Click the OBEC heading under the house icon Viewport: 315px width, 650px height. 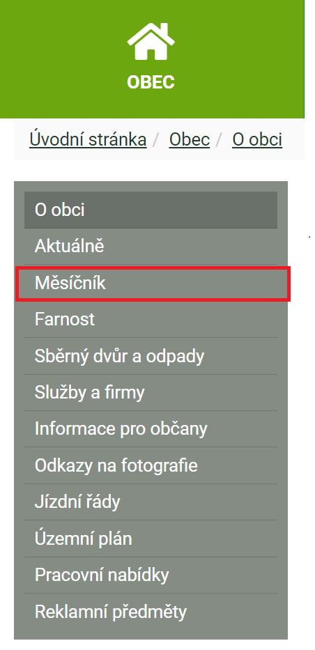151,82
